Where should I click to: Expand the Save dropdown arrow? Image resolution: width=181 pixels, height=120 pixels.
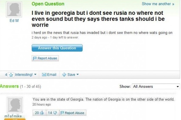(x=78, y=74)
